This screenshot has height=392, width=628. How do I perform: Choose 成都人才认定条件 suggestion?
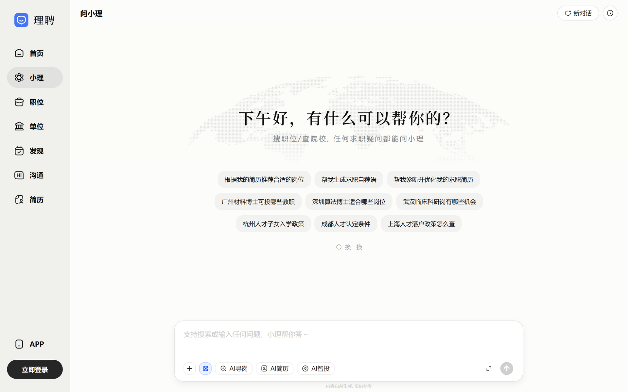pos(346,224)
